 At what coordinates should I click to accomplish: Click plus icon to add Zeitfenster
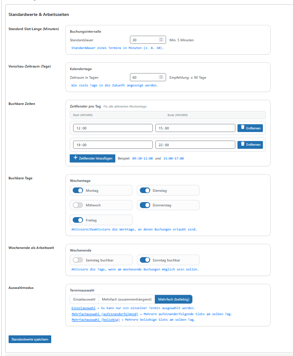click(76, 158)
